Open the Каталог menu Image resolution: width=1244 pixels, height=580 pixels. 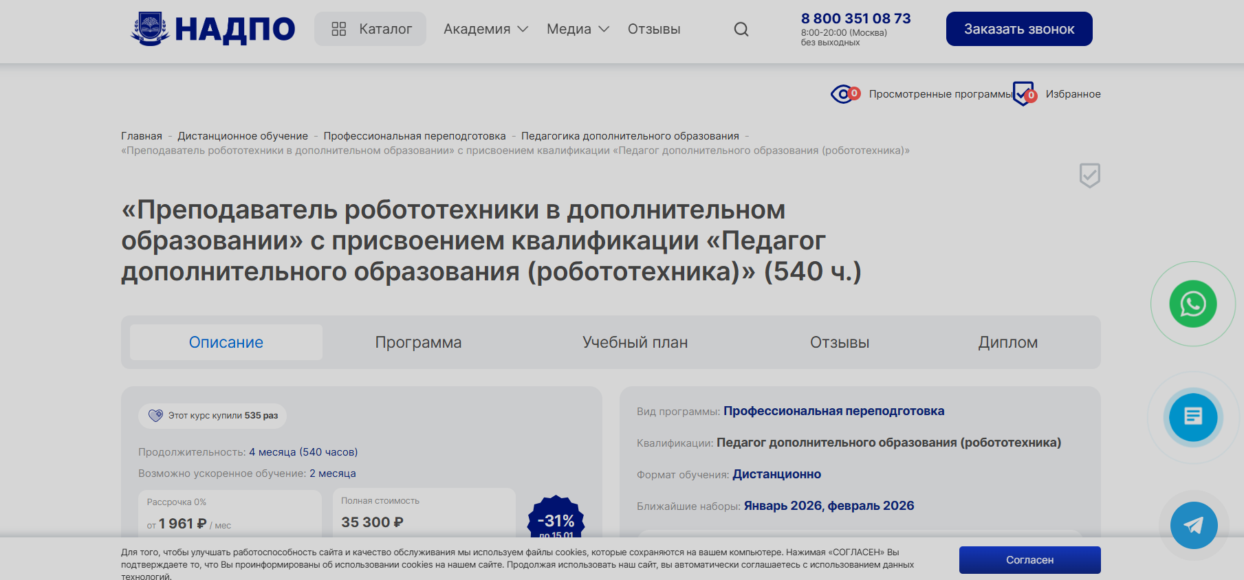[x=371, y=29]
